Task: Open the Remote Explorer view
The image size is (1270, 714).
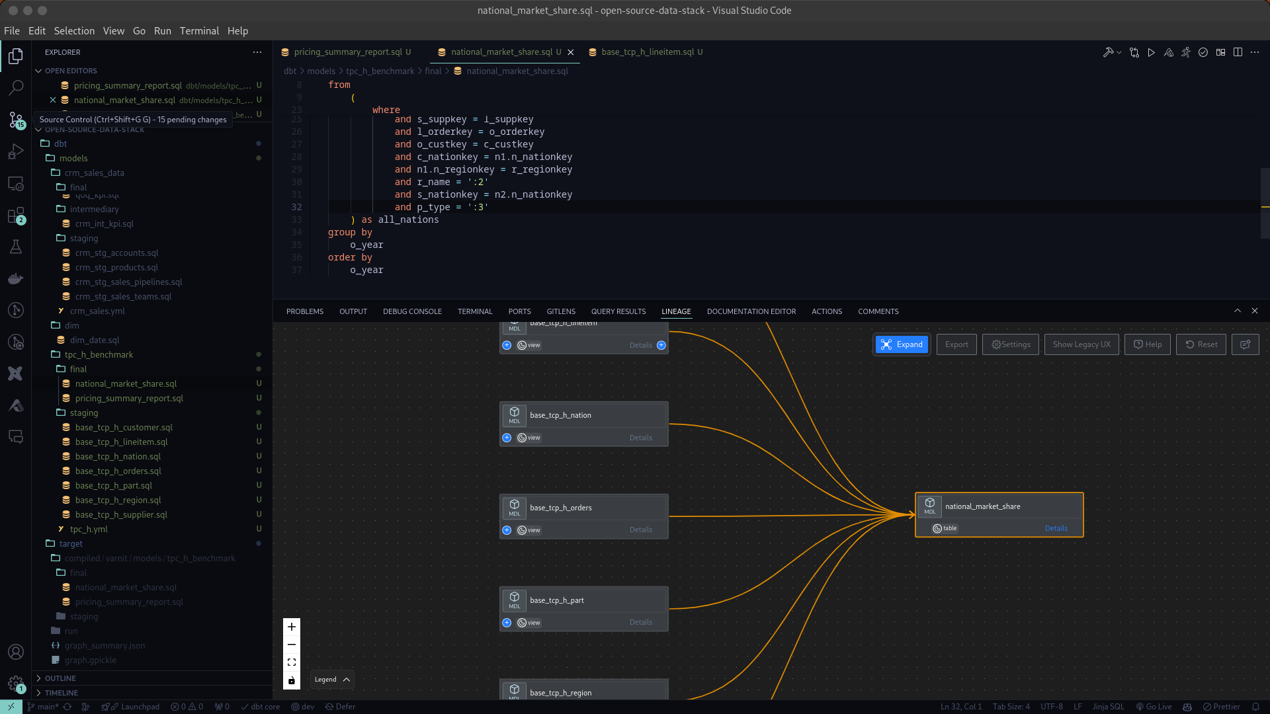Action: coord(16,184)
